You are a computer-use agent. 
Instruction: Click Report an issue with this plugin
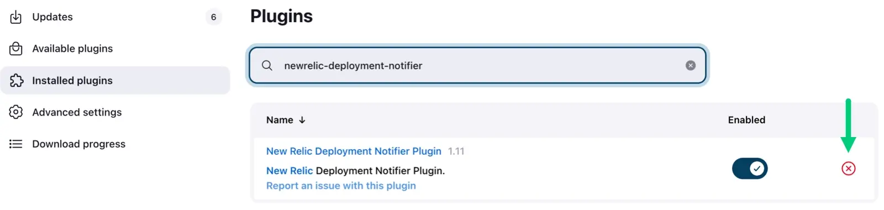(341, 186)
